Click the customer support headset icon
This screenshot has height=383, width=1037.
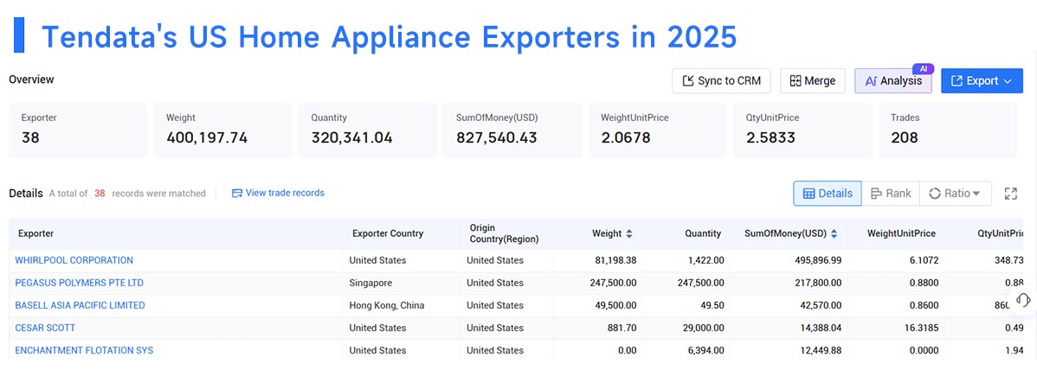(1022, 300)
